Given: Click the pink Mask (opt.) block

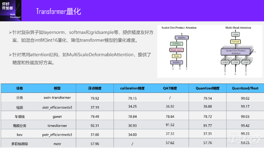Looking at the screenshot, I should pyautogui.click(x=176, y=50).
